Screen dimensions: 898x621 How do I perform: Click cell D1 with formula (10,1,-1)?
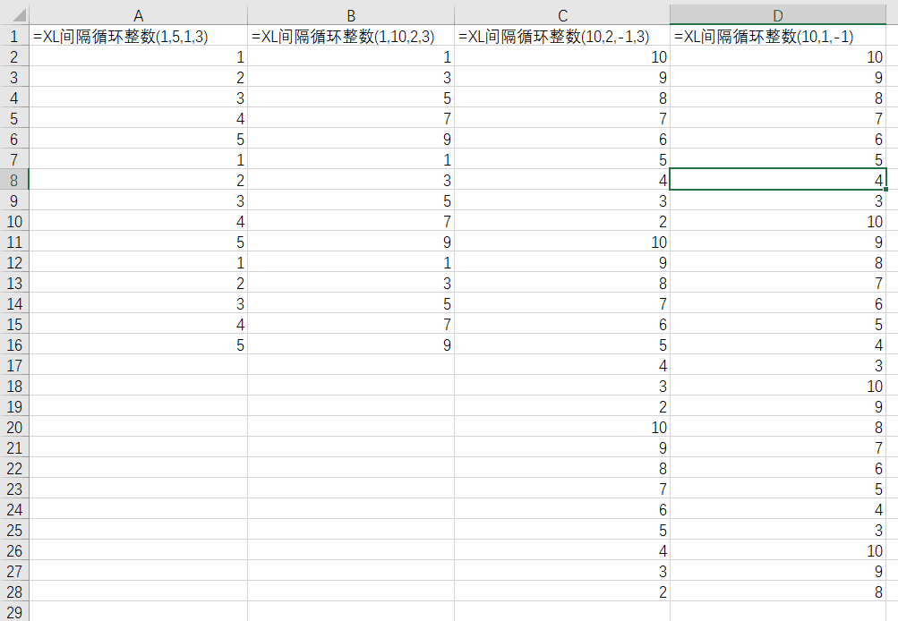click(778, 36)
